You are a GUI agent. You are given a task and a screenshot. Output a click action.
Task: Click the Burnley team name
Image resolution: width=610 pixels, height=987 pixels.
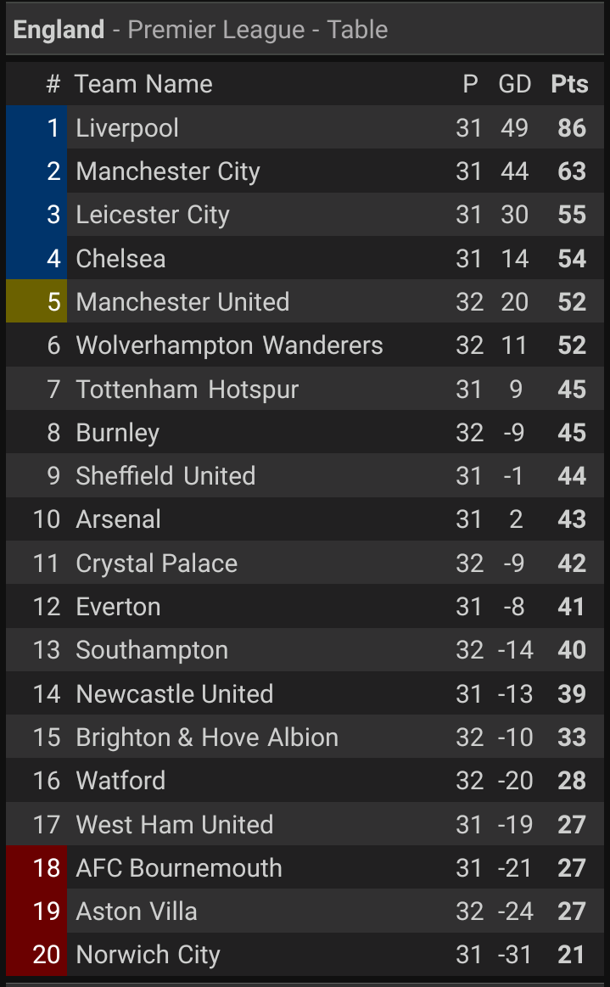pos(117,433)
